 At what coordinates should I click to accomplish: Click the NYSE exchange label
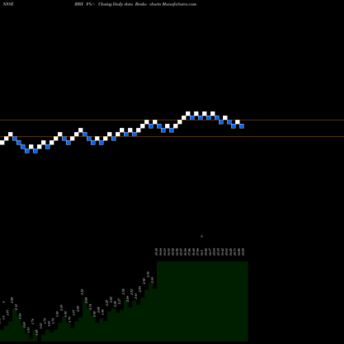pyautogui.click(x=8, y=4)
